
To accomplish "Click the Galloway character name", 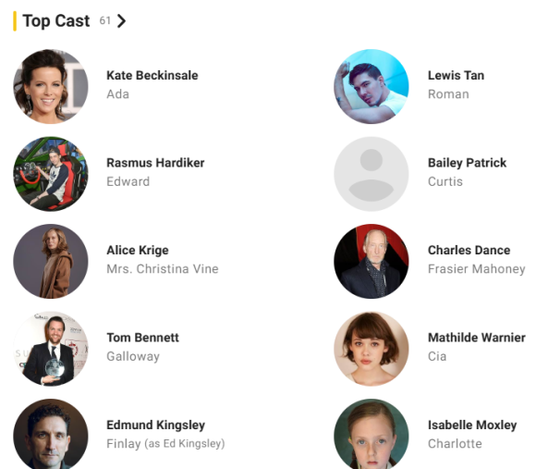I will click(133, 356).
